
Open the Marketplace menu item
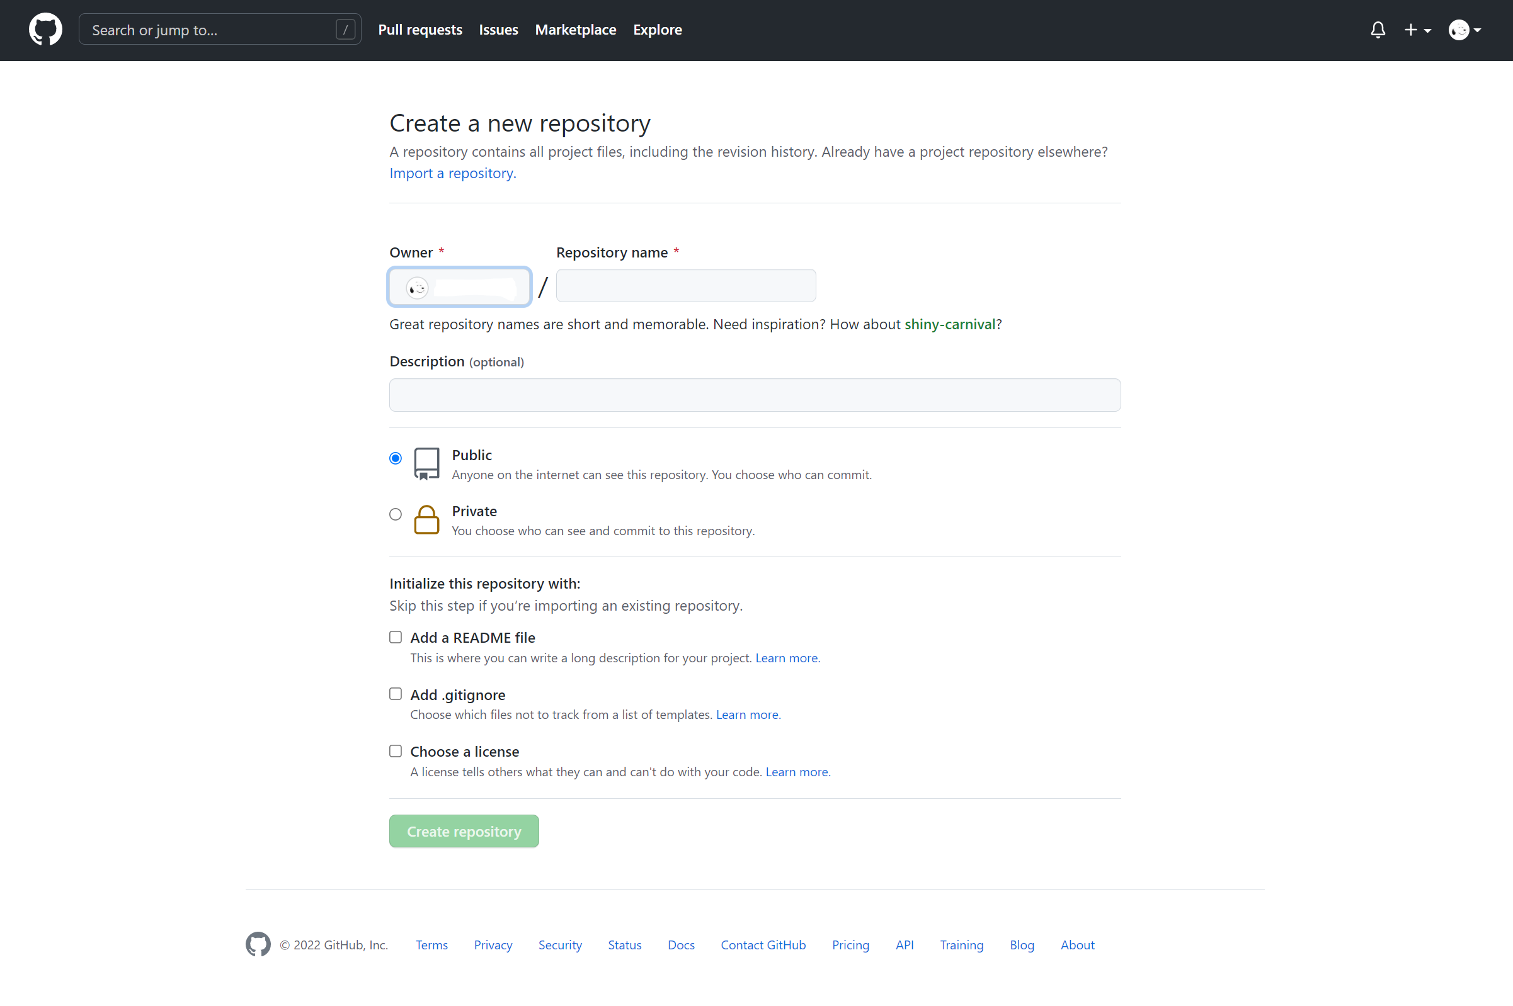point(575,30)
